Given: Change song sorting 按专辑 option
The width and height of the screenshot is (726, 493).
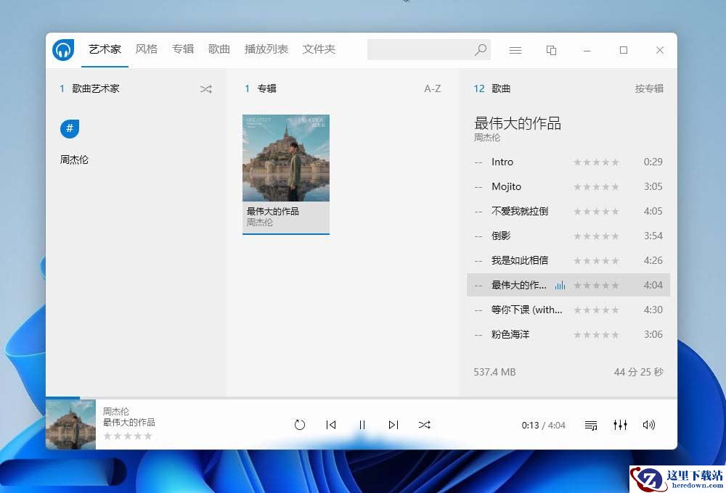Looking at the screenshot, I should [649, 89].
